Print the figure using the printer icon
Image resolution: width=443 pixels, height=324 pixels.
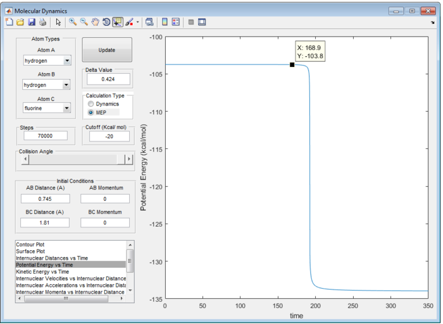click(42, 22)
